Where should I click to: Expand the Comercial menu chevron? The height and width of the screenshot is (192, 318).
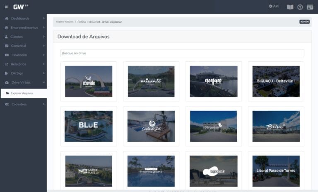[x=43, y=46]
